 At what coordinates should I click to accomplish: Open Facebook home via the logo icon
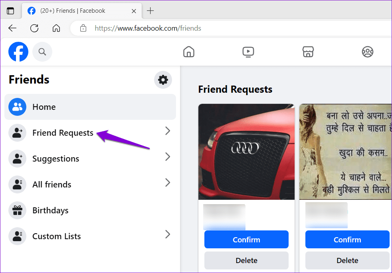pyautogui.click(x=18, y=52)
